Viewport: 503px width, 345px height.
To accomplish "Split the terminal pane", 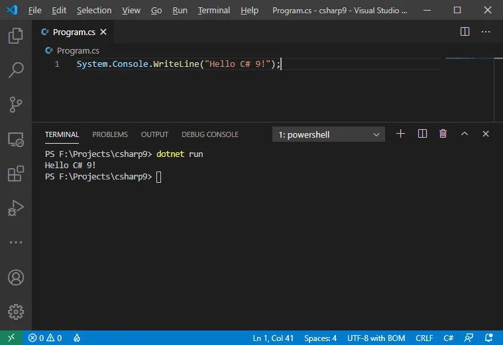I will pos(422,134).
